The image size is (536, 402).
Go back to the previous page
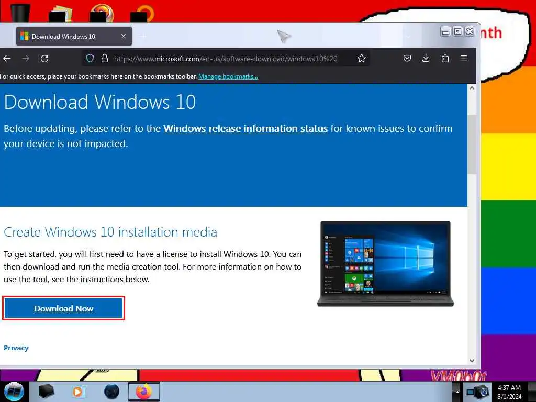(7, 59)
